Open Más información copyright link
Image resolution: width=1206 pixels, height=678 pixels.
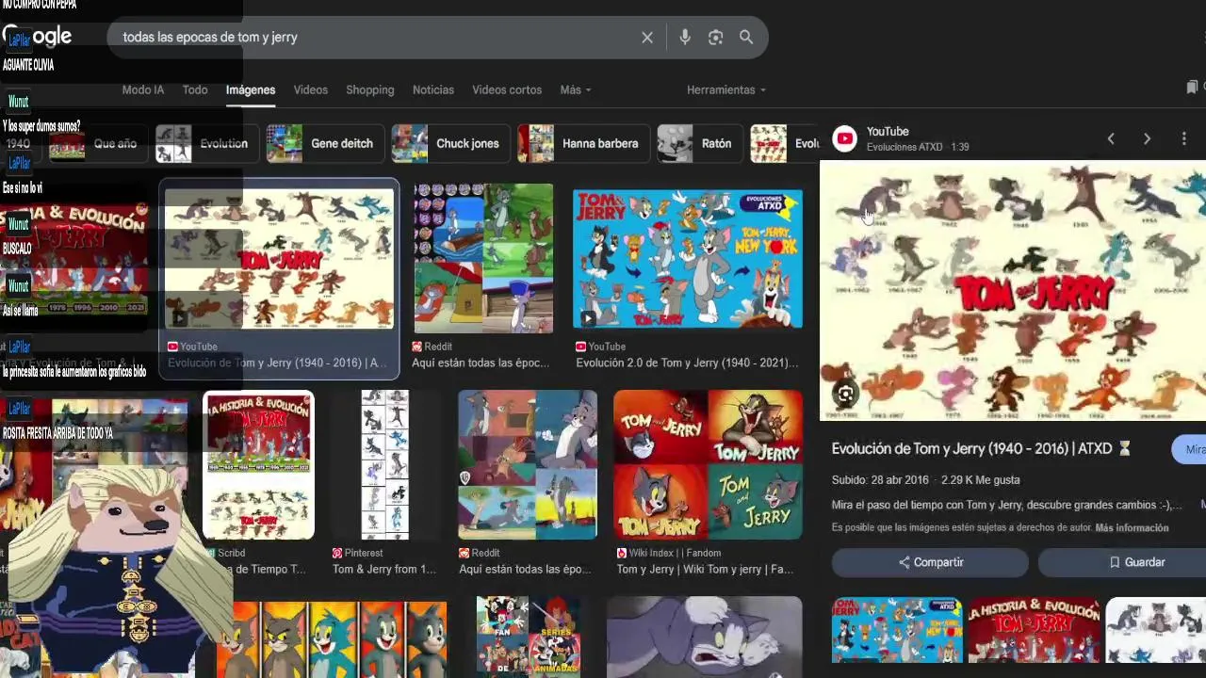click(x=1132, y=527)
